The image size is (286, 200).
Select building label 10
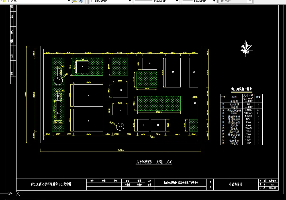[x=120, y=90]
